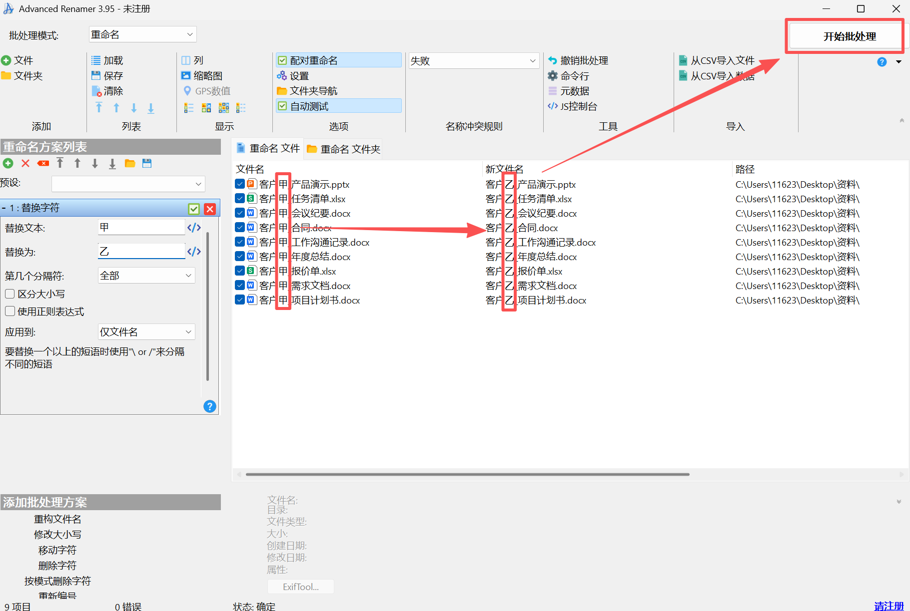Open 设置 settings
The image size is (910, 611).
(x=293, y=76)
